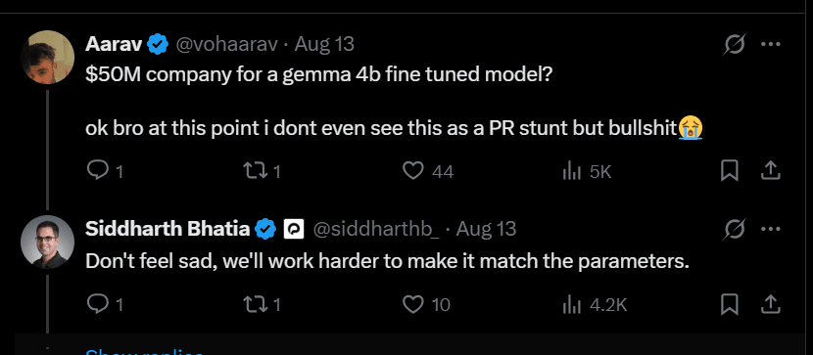Share Siddharth Bhatia's reply
Screen dimensions: 813x355
(x=771, y=305)
